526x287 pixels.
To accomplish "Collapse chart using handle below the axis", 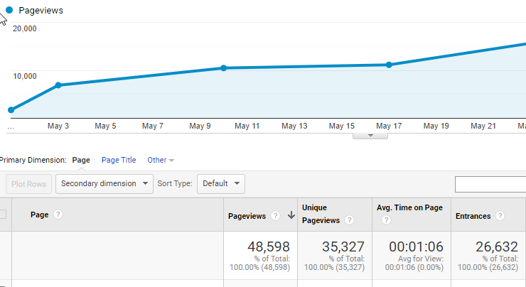I will click(x=370, y=136).
